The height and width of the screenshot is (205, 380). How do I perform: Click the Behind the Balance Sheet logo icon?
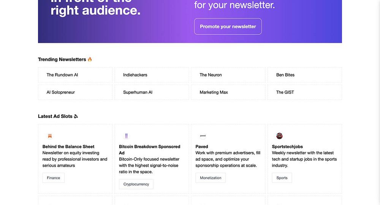50,136
